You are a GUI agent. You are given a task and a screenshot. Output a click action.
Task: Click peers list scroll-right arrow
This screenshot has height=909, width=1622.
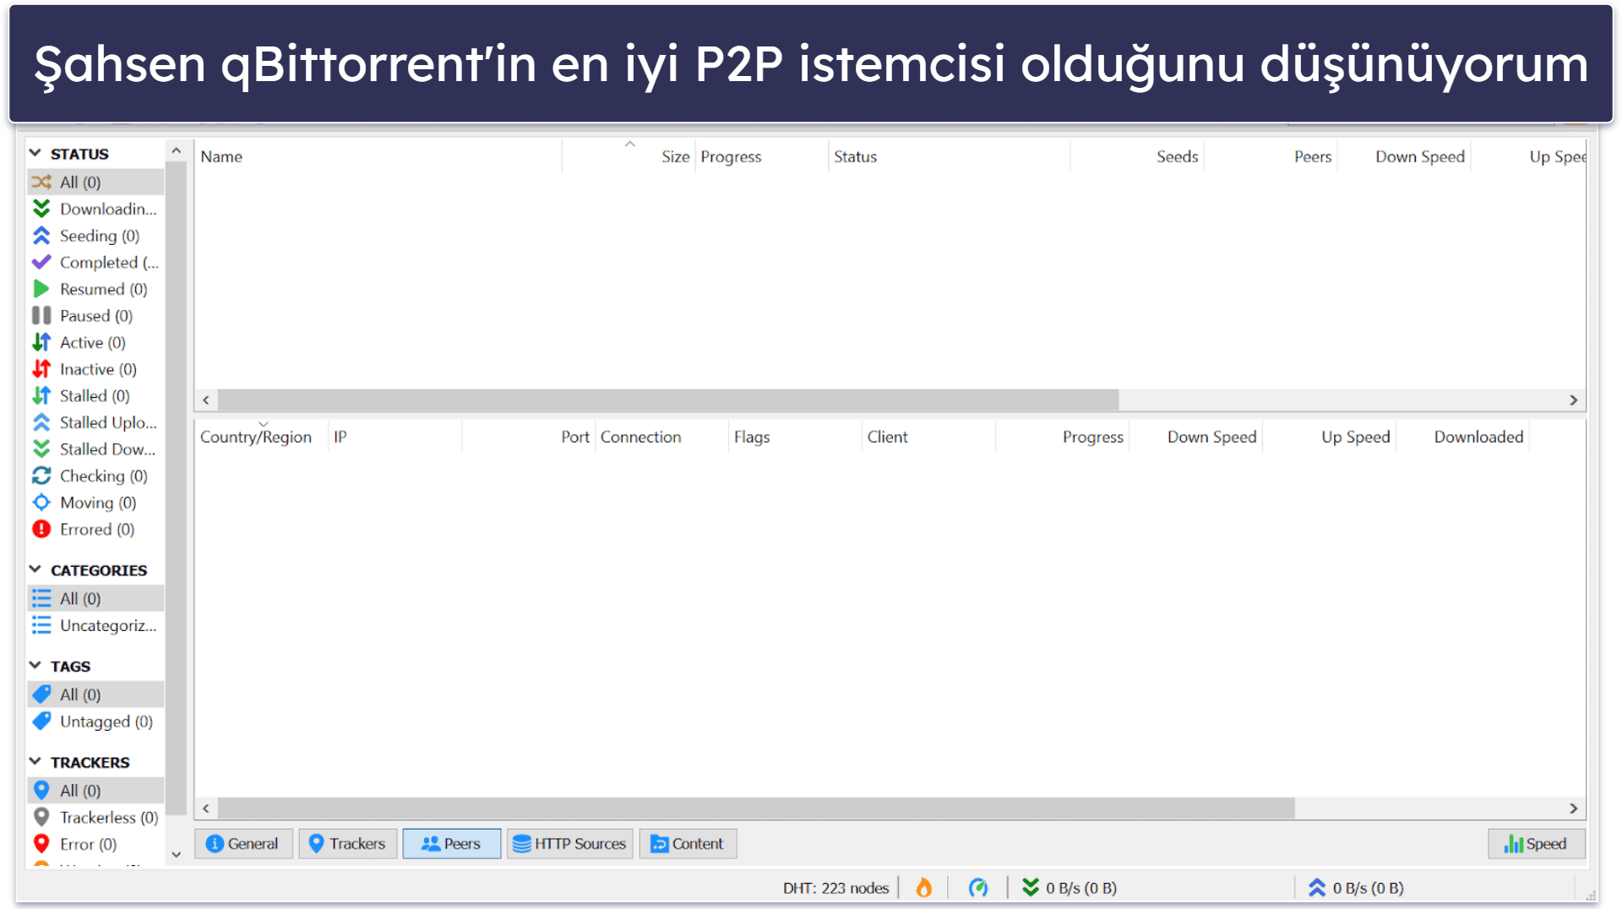click(x=1573, y=808)
